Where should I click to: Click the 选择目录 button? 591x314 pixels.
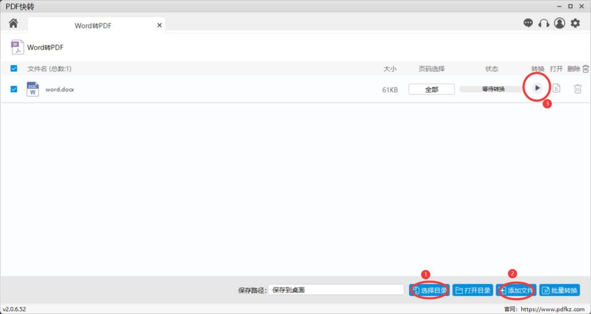(429, 290)
